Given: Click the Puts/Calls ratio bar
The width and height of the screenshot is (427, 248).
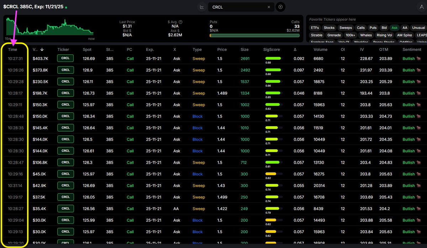Looking at the screenshot, I should point(254,35).
